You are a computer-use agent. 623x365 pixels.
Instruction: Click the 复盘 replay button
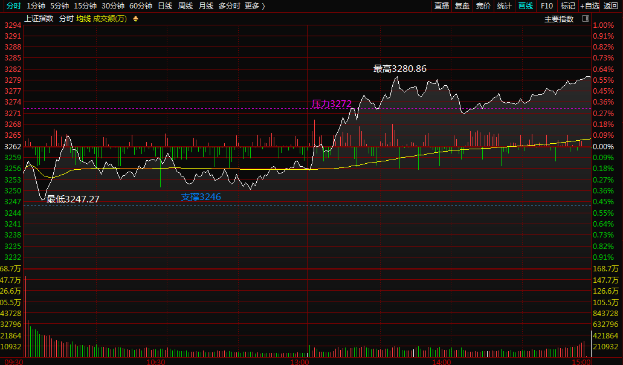click(462, 6)
